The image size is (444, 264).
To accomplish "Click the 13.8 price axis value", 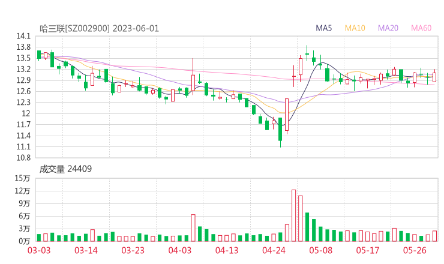I will coord(23,47).
